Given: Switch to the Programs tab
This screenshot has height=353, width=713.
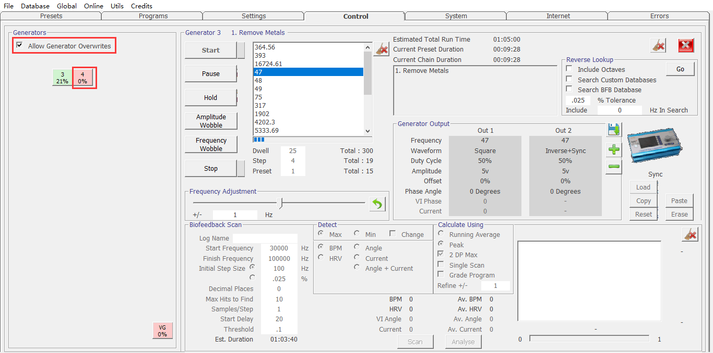Looking at the screenshot, I should 153,16.
